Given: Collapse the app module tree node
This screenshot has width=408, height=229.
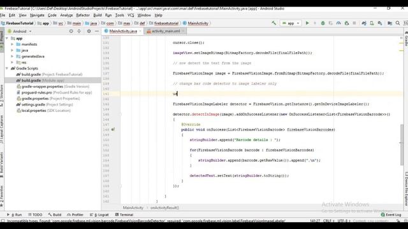Looking at the screenshot, I should pyautogui.click(x=7, y=38).
